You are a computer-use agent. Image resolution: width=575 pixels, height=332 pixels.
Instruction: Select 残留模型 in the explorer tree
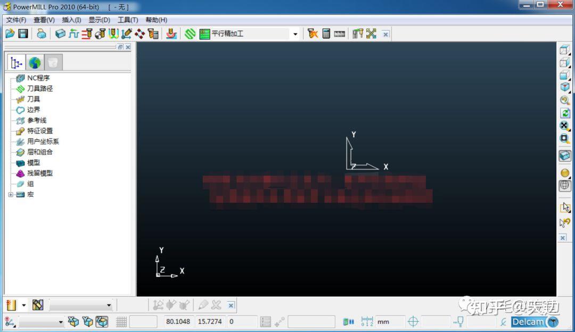click(x=40, y=173)
